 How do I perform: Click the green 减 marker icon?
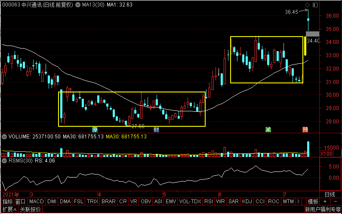pyautogui.click(x=268, y=130)
